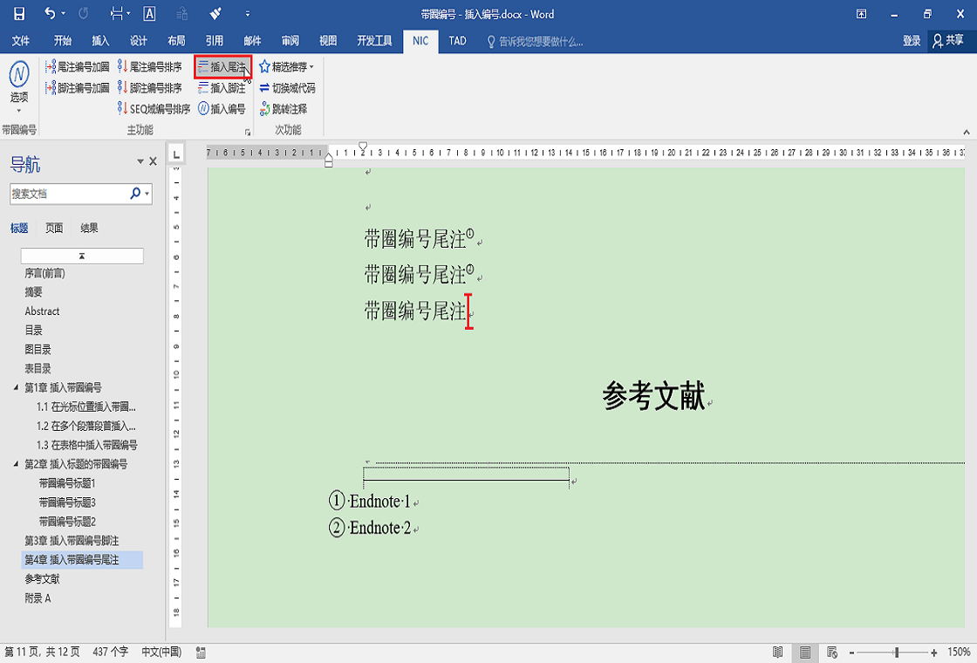Click 脚注编号加圈
The width and height of the screenshot is (977, 663).
point(78,88)
